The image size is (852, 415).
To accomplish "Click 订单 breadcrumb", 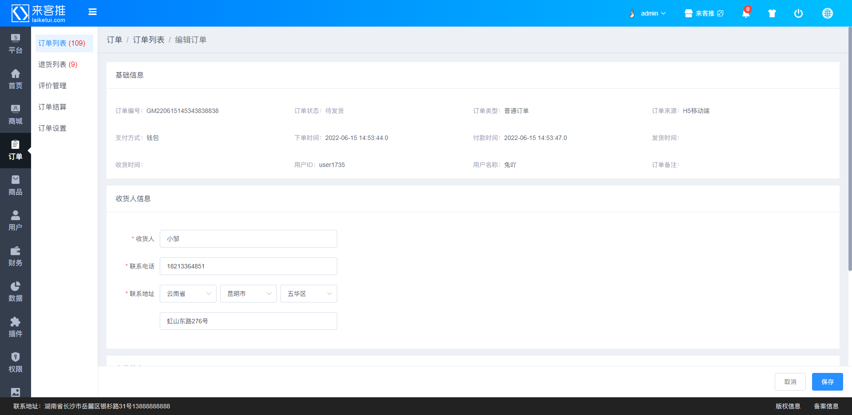I will pyautogui.click(x=114, y=40).
